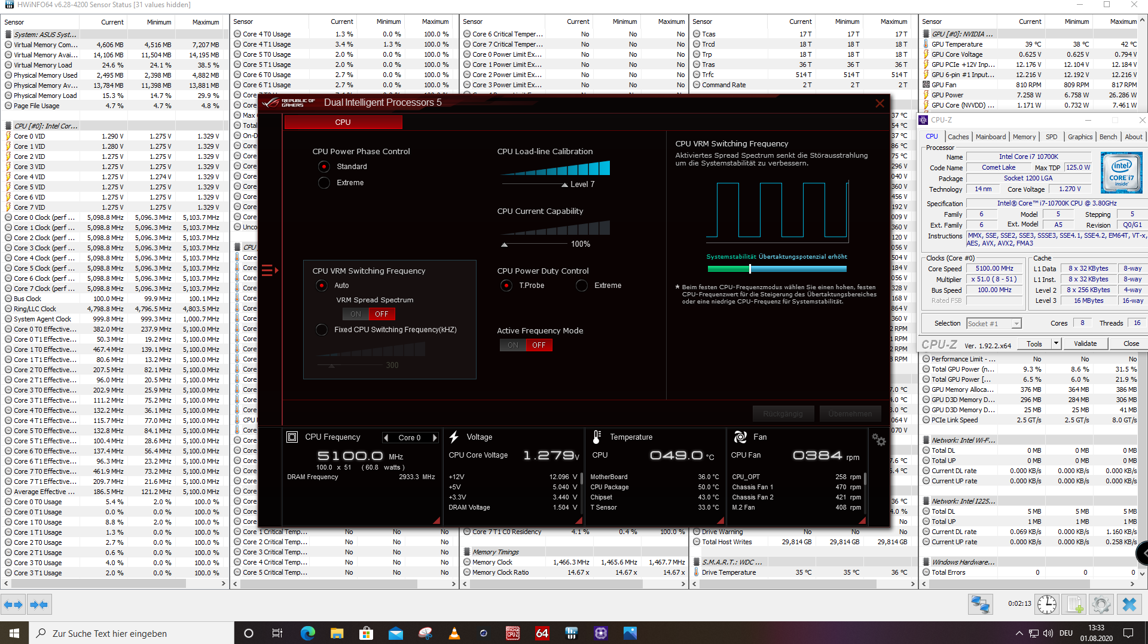
Task: Select Standard CPU Power Phase Control
Action: tap(323, 167)
